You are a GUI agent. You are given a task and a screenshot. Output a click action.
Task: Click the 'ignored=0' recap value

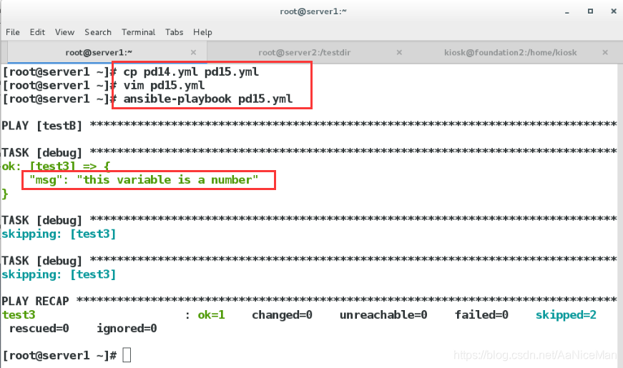click(127, 328)
